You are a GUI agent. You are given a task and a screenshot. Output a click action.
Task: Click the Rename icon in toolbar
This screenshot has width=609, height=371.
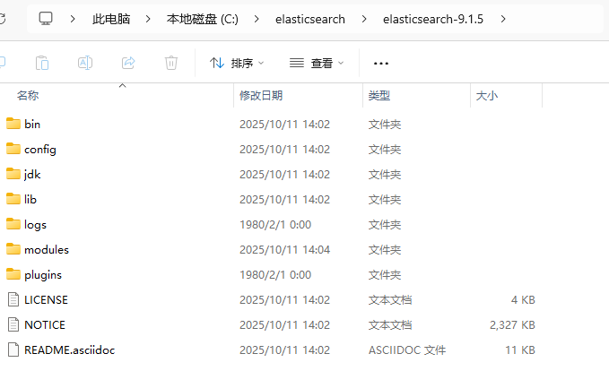[x=85, y=63]
